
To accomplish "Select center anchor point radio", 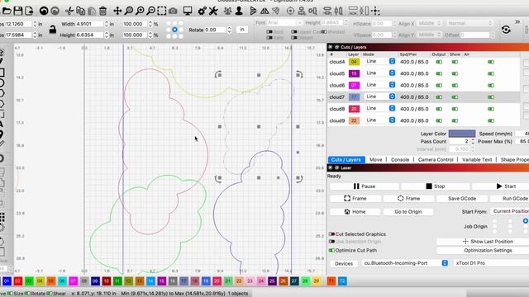I will tap(174, 30).
